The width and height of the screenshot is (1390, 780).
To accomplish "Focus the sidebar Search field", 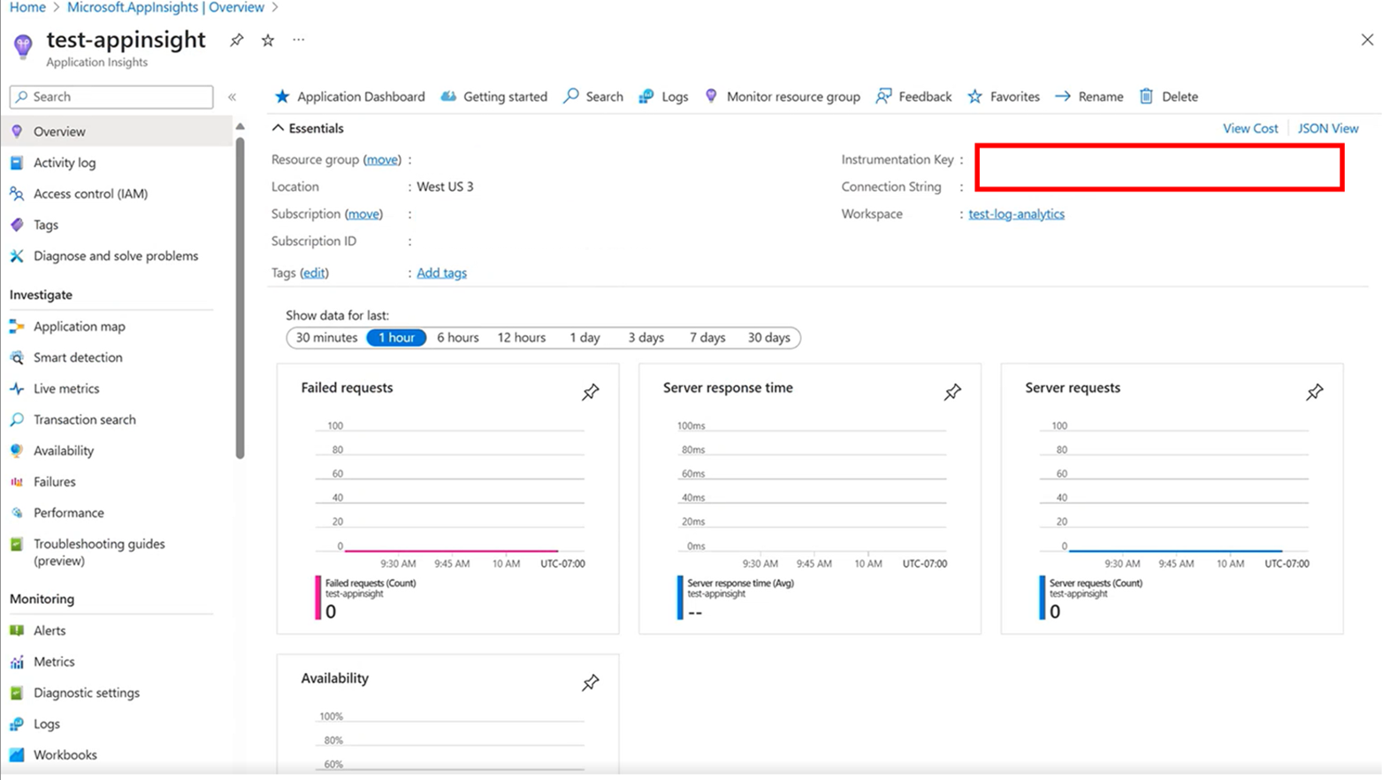I will pos(111,96).
